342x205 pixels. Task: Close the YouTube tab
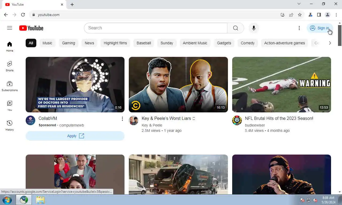click(x=62, y=5)
